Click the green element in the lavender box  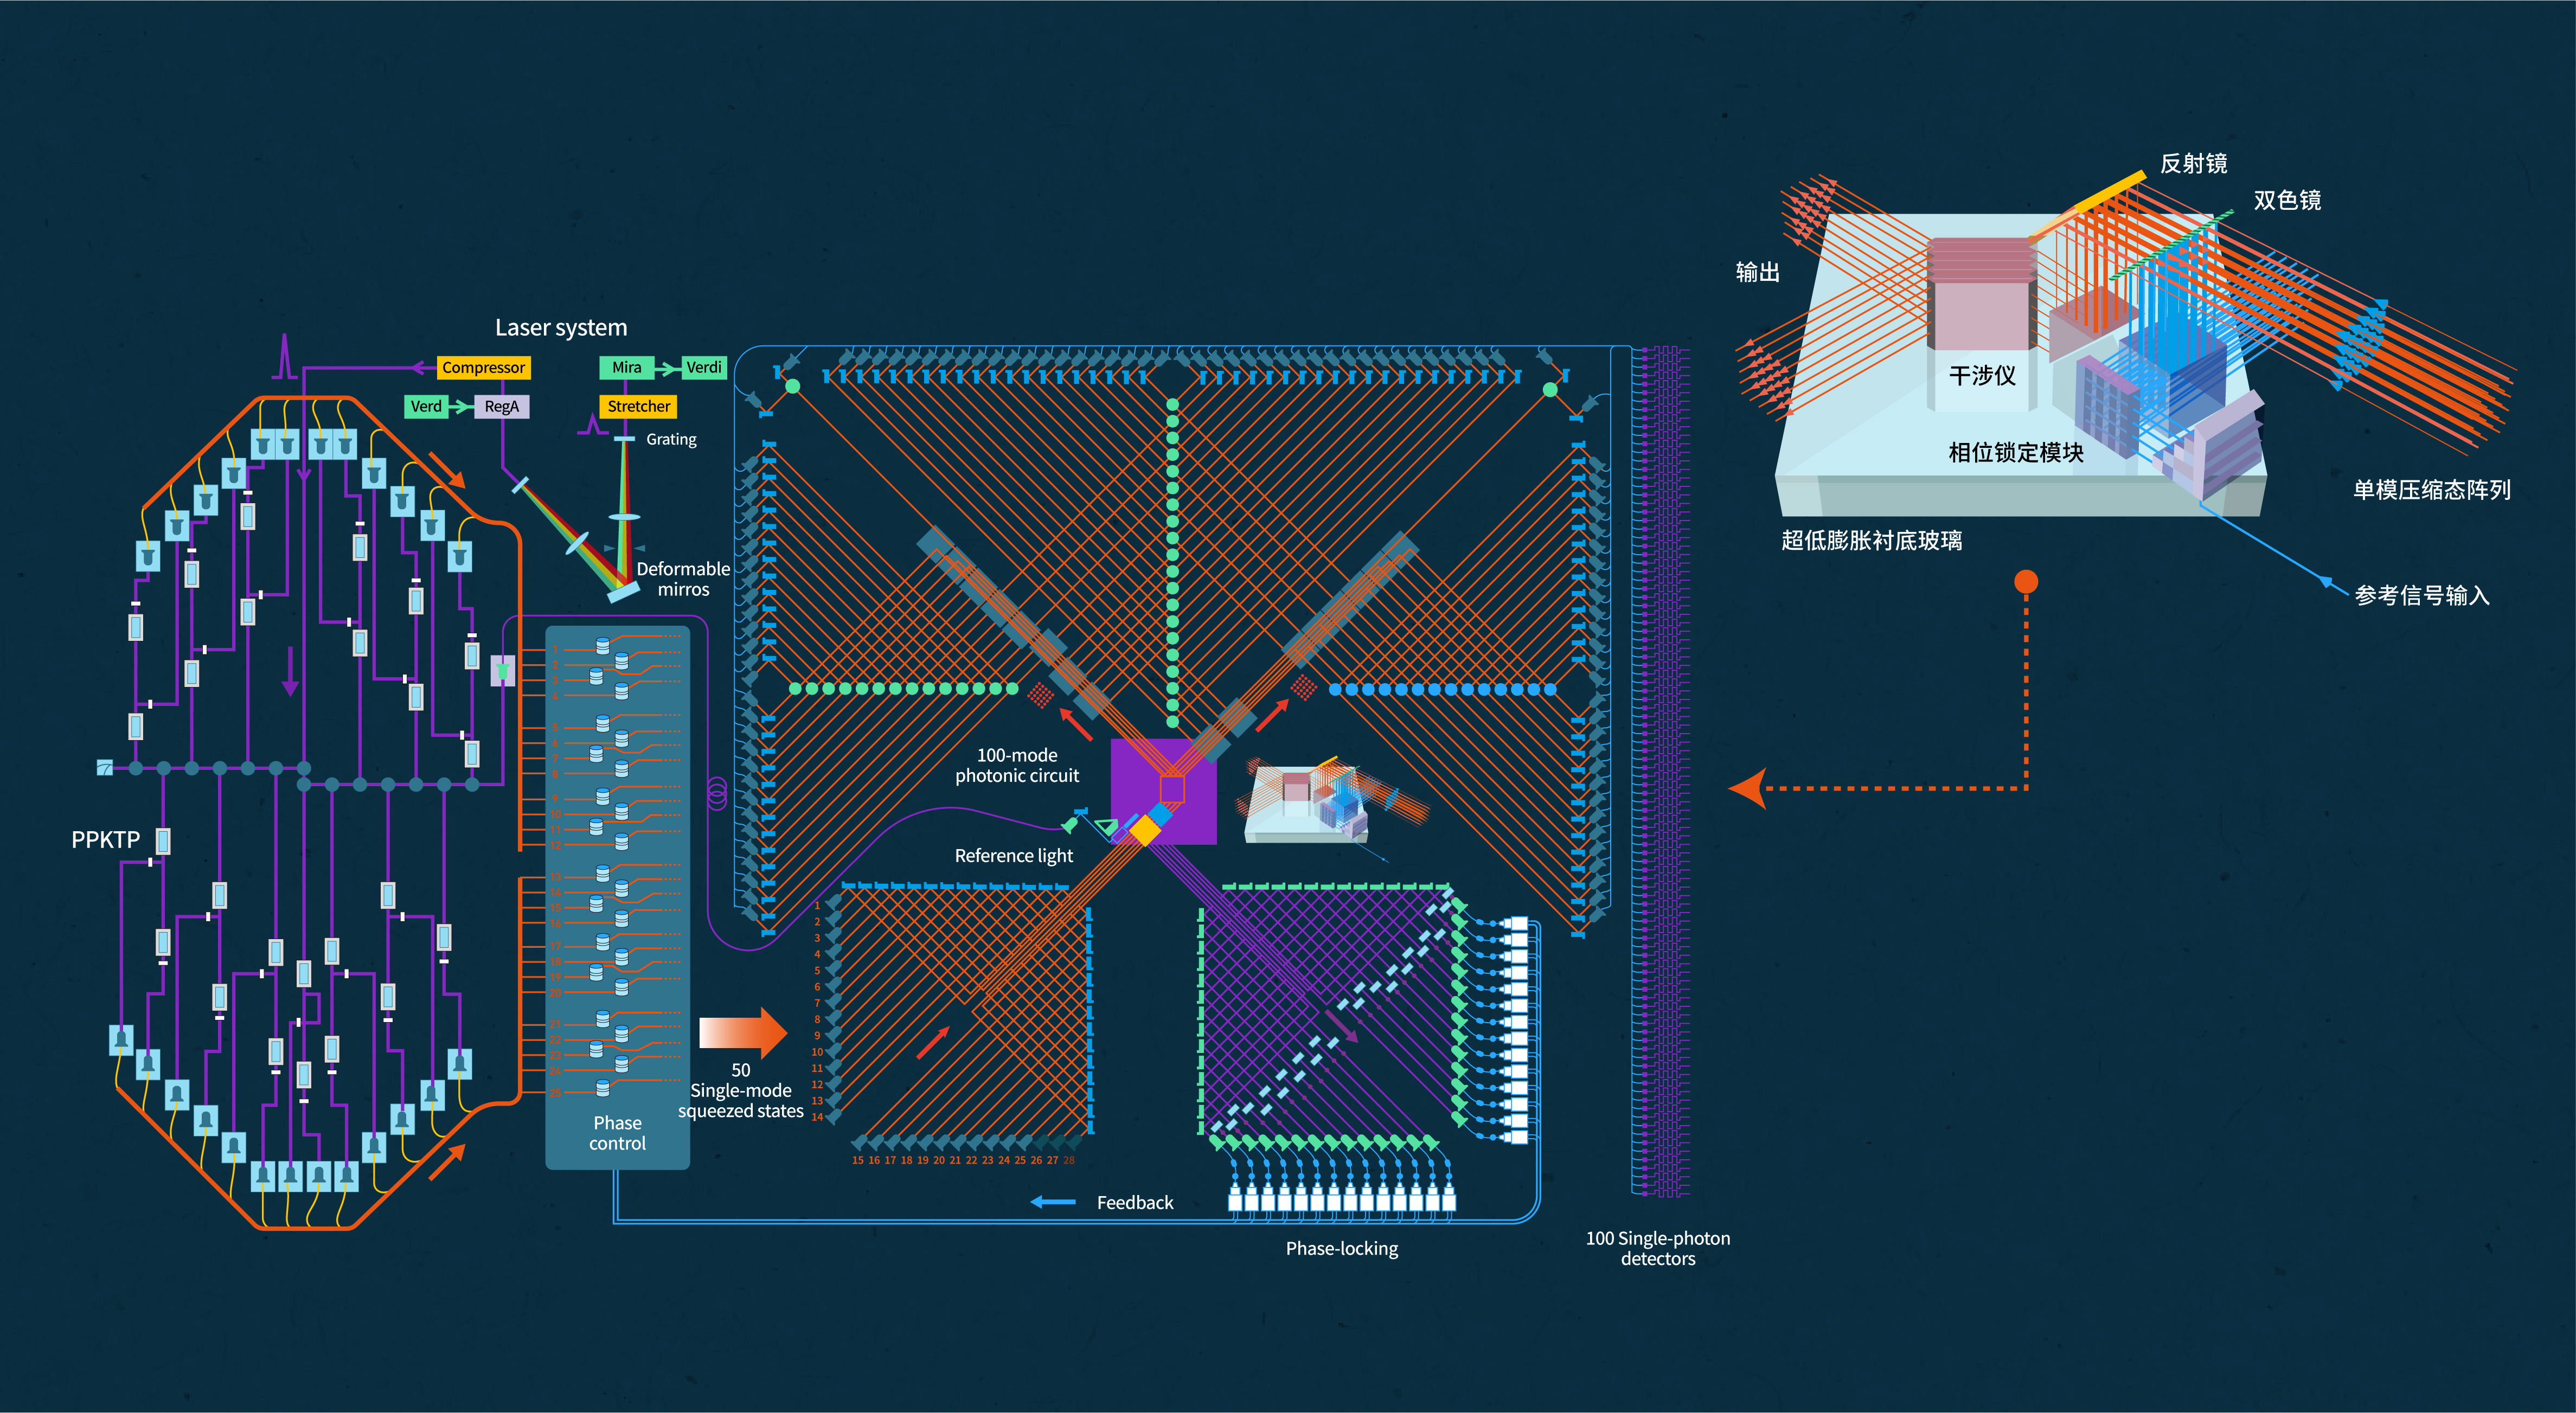pos(502,671)
